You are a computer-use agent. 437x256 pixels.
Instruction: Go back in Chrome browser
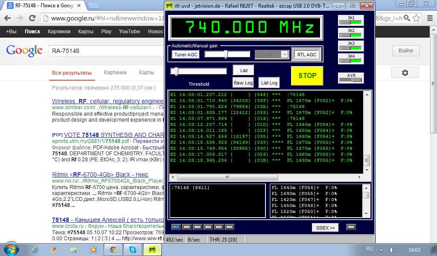click(x=8, y=18)
